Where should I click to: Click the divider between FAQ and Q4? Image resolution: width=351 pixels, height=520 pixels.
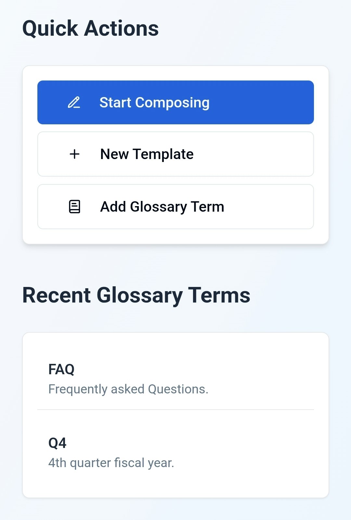(175, 410)
